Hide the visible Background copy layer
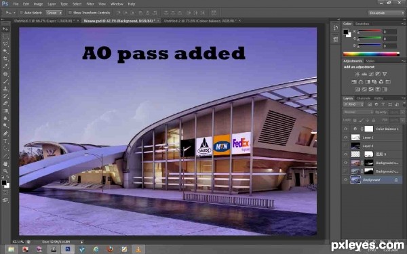The image size is (407, 254). click(345, 163)
